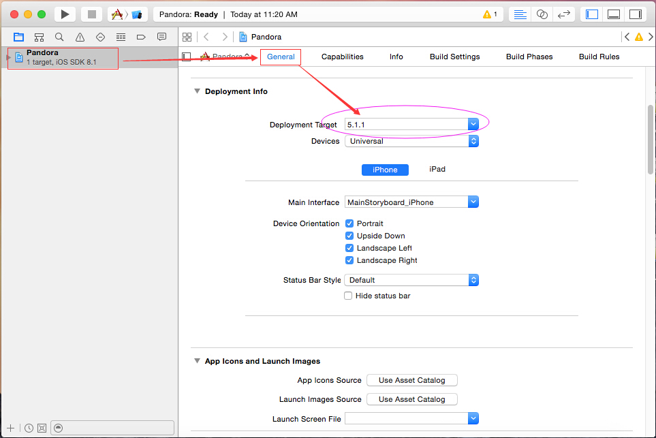This screenshot has height=438, width=656.
Task: Toggle the utilities panel visibility
Action: point(636,14)
